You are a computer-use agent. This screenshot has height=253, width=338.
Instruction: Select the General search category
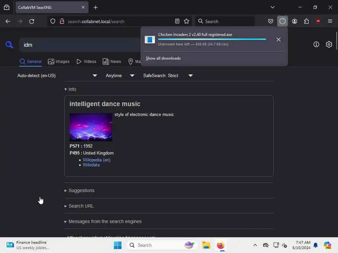[x=30, y=62]
